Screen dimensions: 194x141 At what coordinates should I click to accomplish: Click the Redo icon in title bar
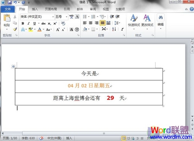pyautogui.click(x=23, y=2)
